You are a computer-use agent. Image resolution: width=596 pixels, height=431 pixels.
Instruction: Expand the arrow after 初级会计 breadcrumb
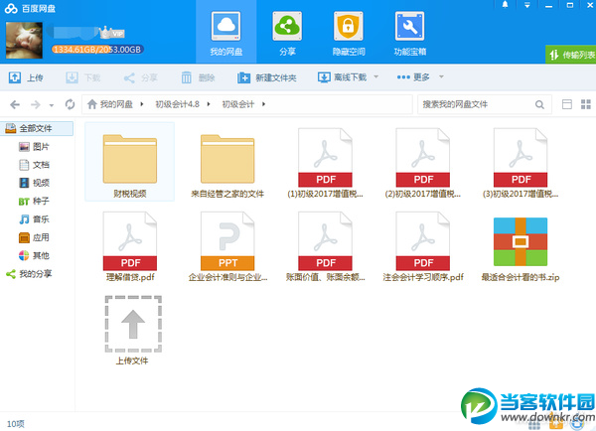tap(263, 104)
